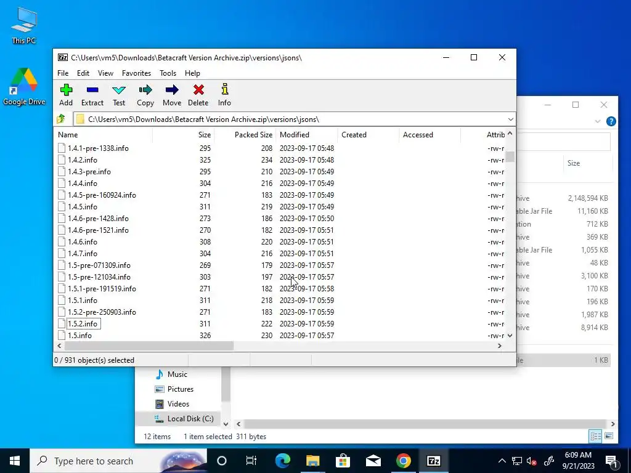This screenshot has height=473, width=631.
Task: Open the Favorites menu
Action: point(136,73)
